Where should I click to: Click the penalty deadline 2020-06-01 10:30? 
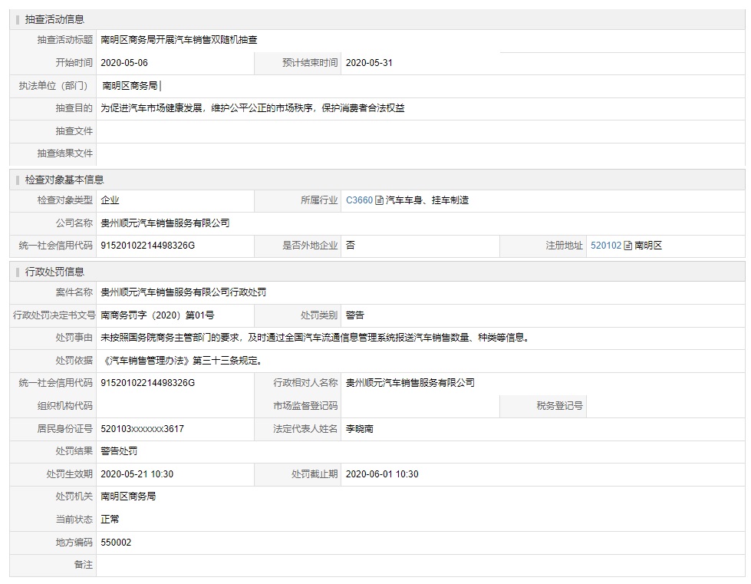[x=382, y=474]
